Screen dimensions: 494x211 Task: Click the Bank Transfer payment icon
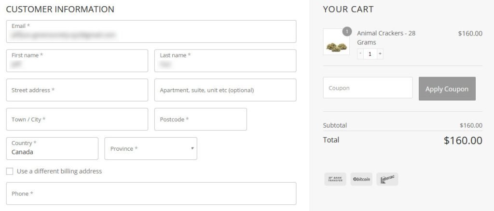335,179
